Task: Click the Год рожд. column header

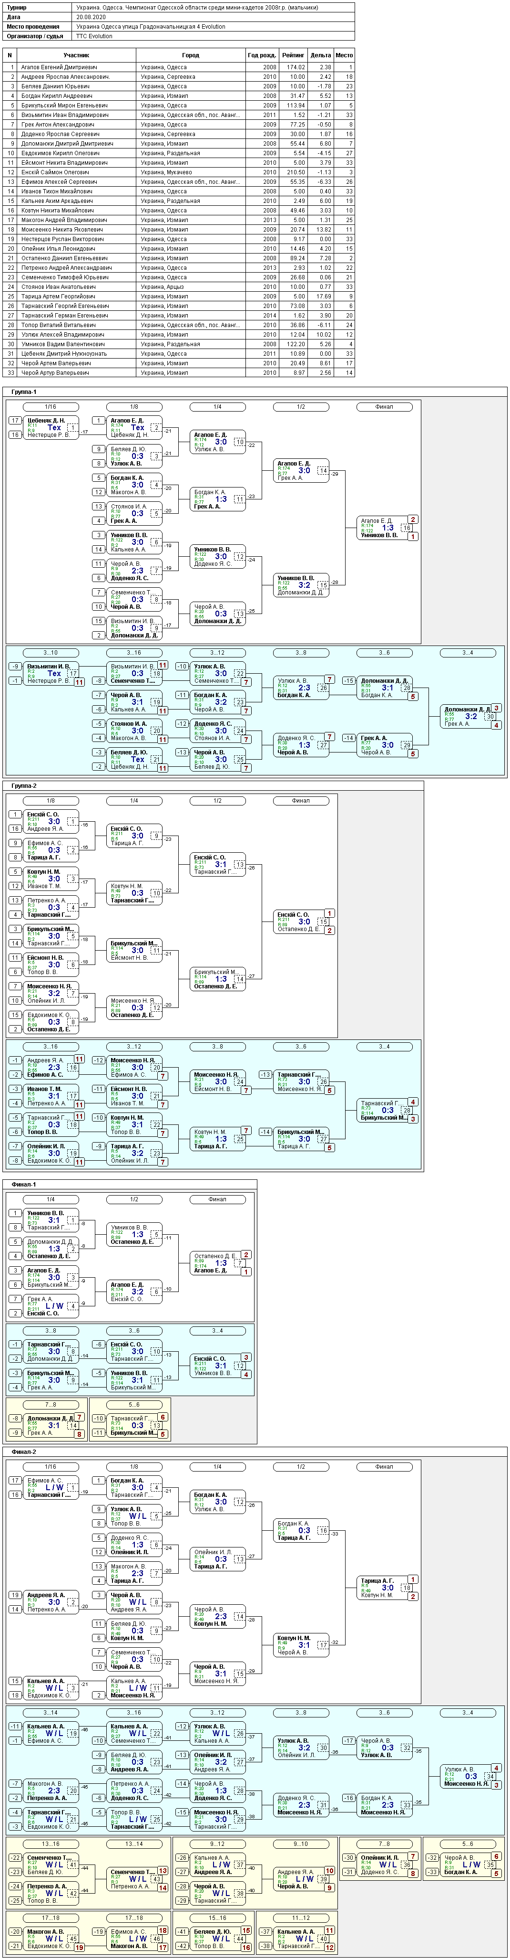Action: point(262,55)
